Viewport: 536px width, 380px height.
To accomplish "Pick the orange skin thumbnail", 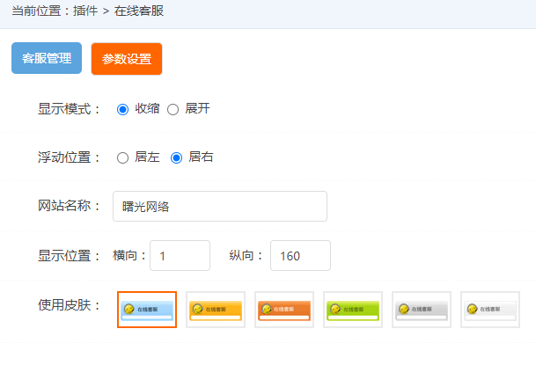I will point(284,310).
